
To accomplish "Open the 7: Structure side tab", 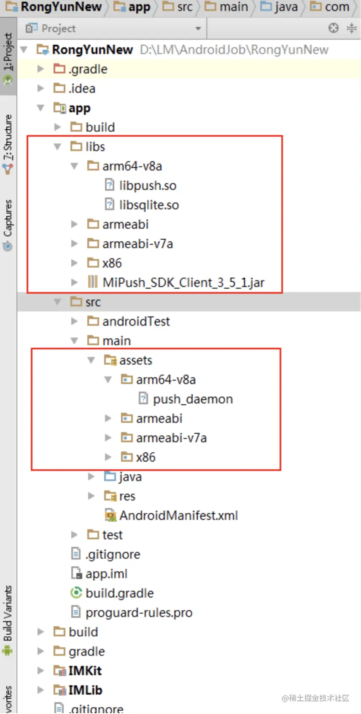I will pos(8,145).
